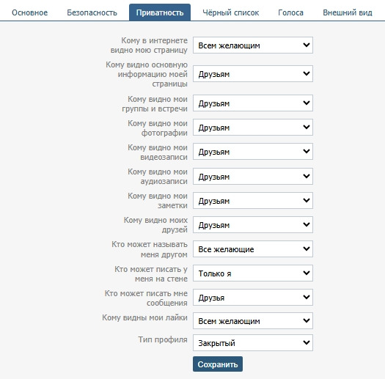The height and width of the screenshot is (379, 385).
Task: Open the notes visibility dropdown
Action: [253, 201]
